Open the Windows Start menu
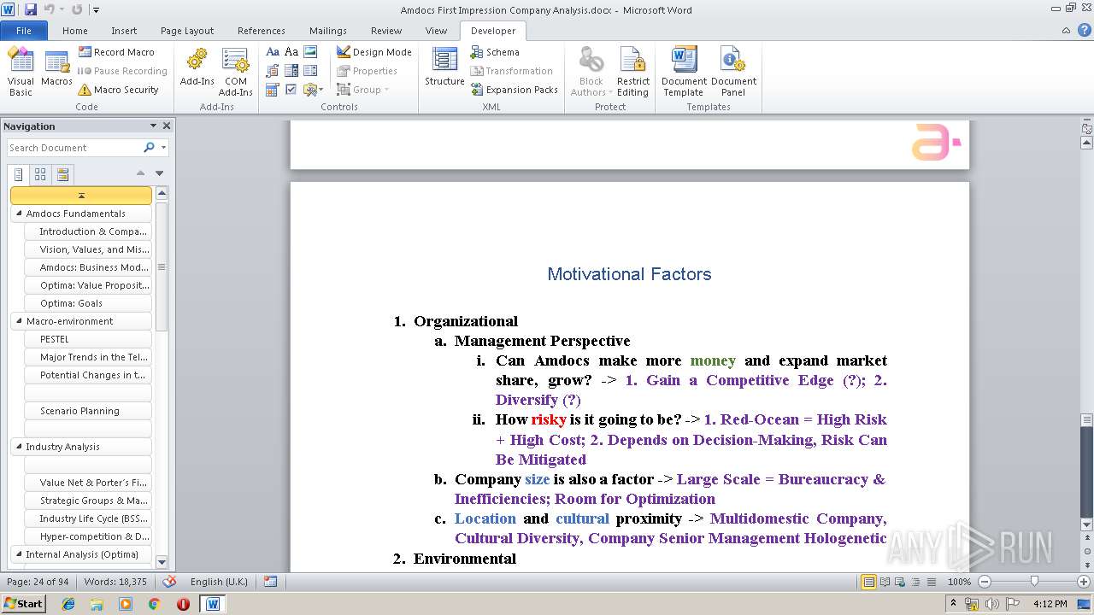1094x615 pixels. tap(23, 603)
